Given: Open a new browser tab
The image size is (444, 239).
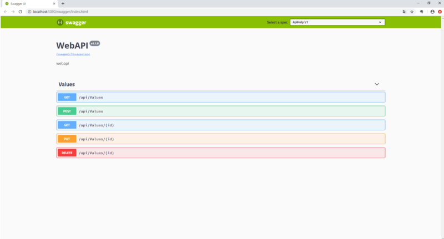Looking at the screenshot, I should pyautogui.click(x=63, y=4).
